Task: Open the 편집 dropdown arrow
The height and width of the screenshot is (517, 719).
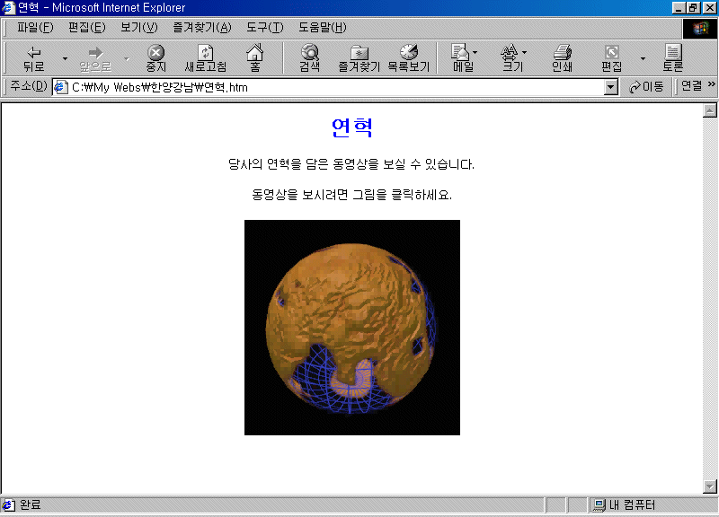Action: [x=643, y=58]
